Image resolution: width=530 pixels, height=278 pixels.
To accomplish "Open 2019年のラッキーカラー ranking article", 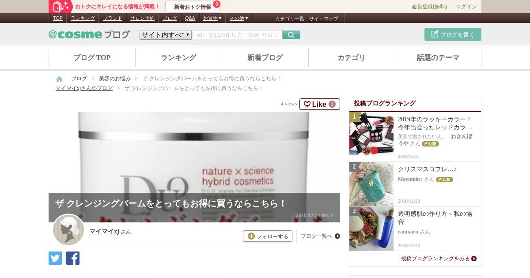I will point(435,123).
